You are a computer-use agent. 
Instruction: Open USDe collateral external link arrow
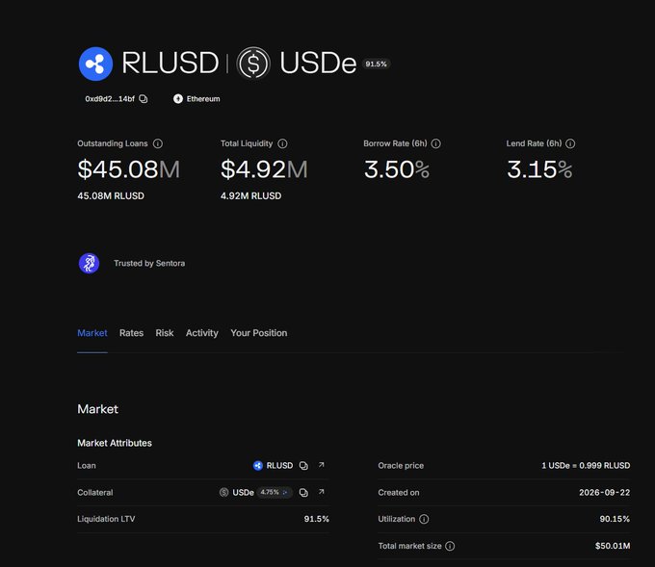321,492
